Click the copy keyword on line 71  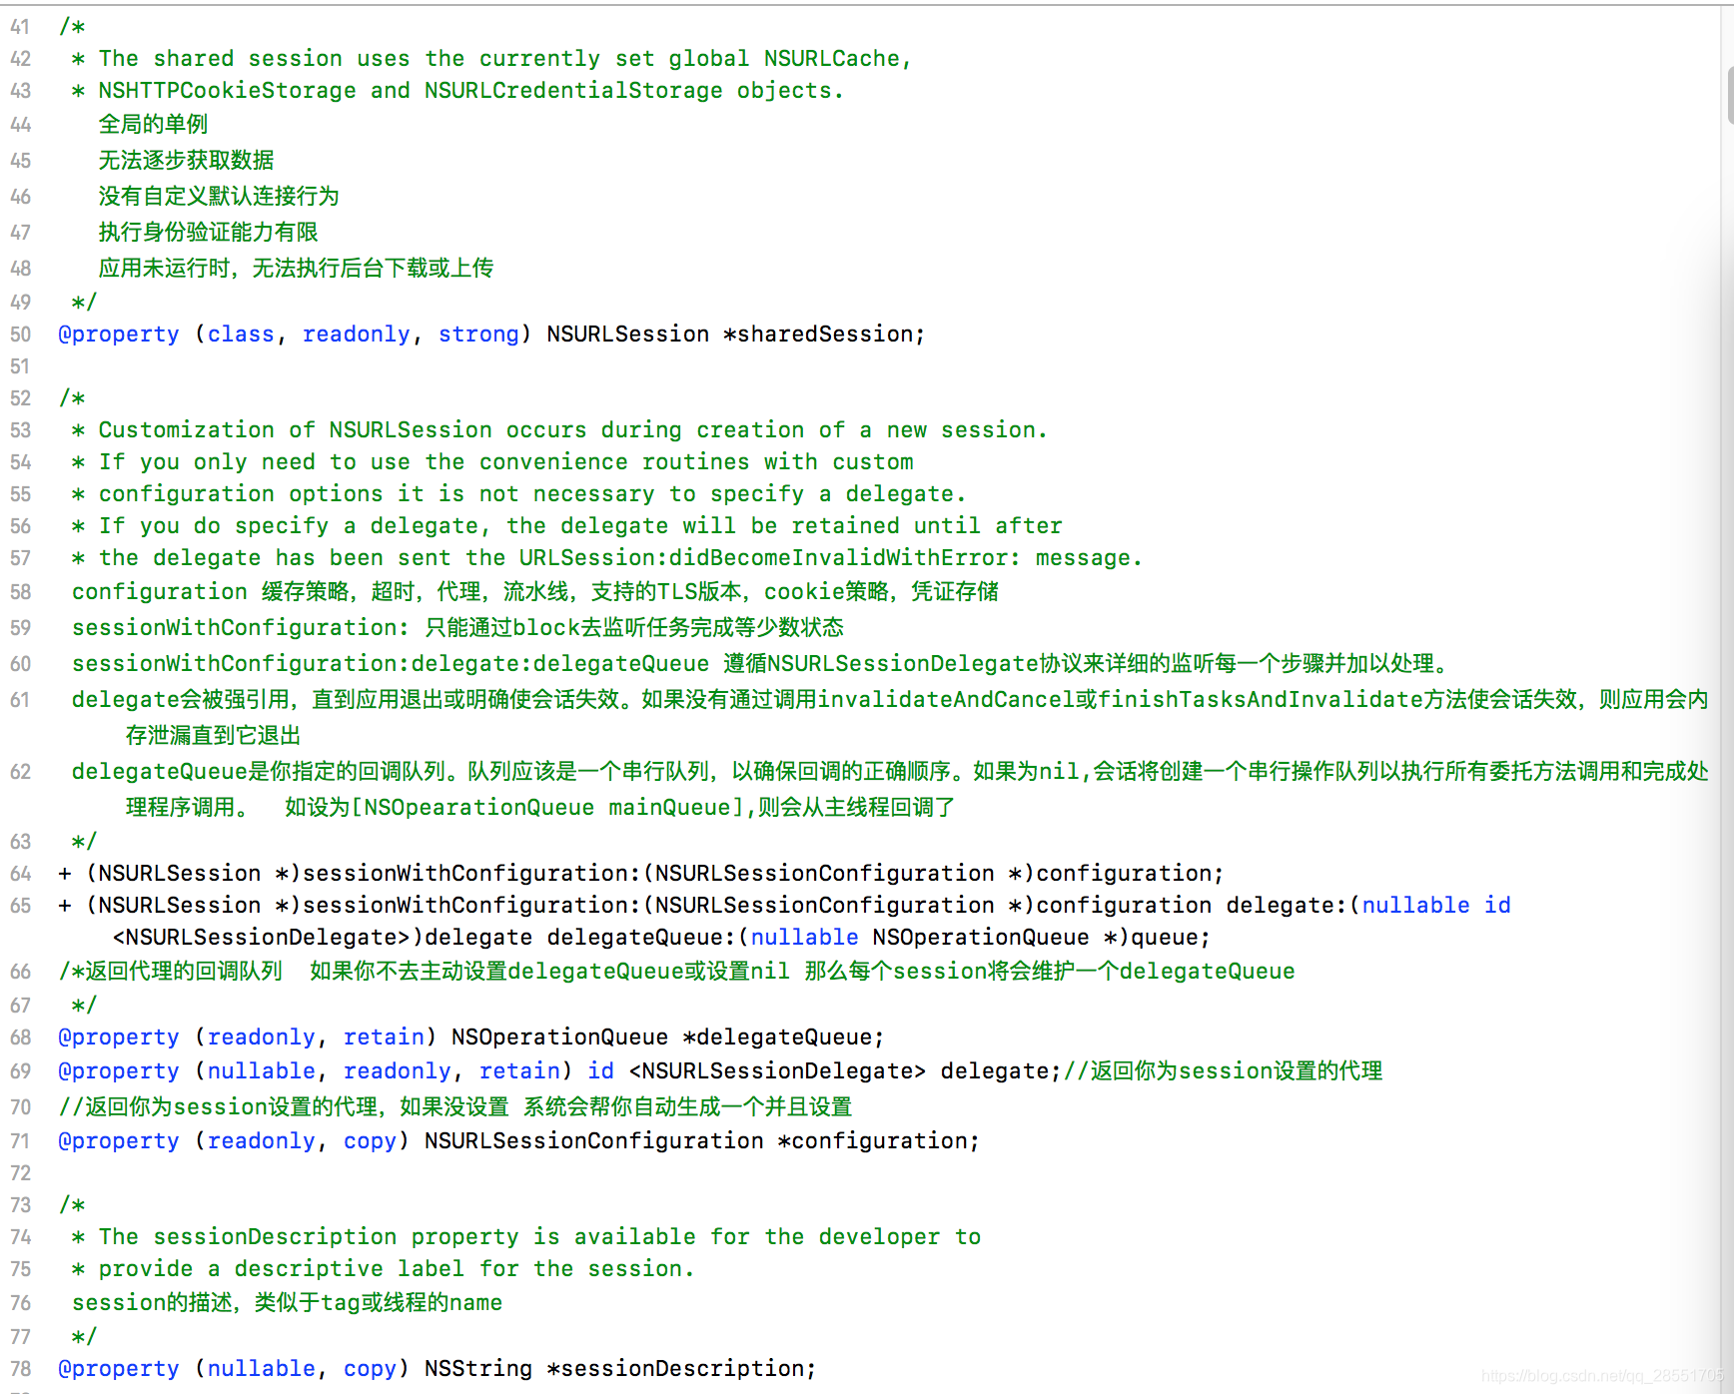[x=370, y=1140]
